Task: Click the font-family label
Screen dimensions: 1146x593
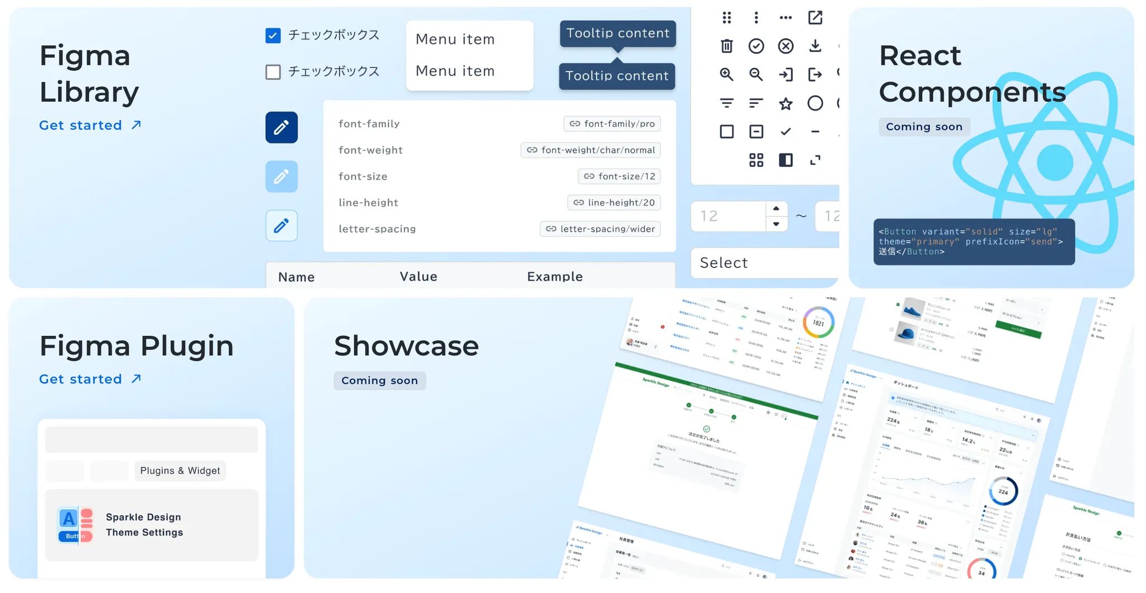Action: 369,124
